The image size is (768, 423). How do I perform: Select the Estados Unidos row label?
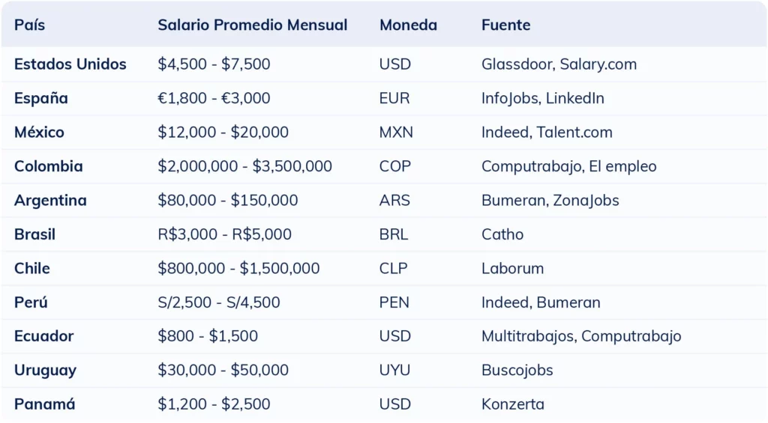(70, 64)
